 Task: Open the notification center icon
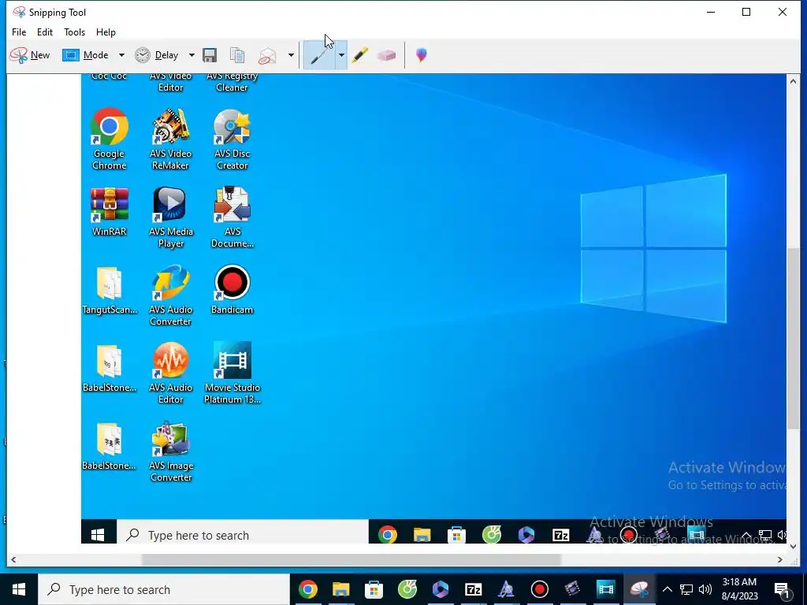point(782,589)
